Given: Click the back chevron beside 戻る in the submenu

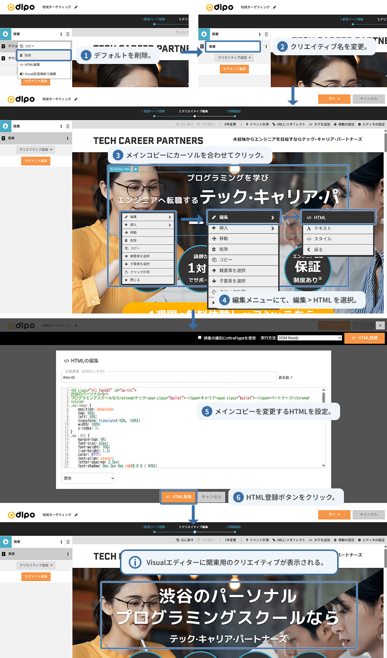Looking at the screenshot, I should coord(309,250).
